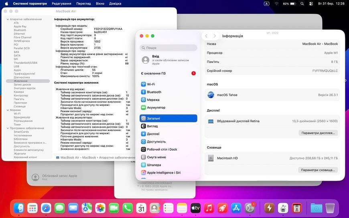Open Launchpad apps grid in the Dock
The width and height of the screenshot is (349, 218).
(x=32, y=208)
